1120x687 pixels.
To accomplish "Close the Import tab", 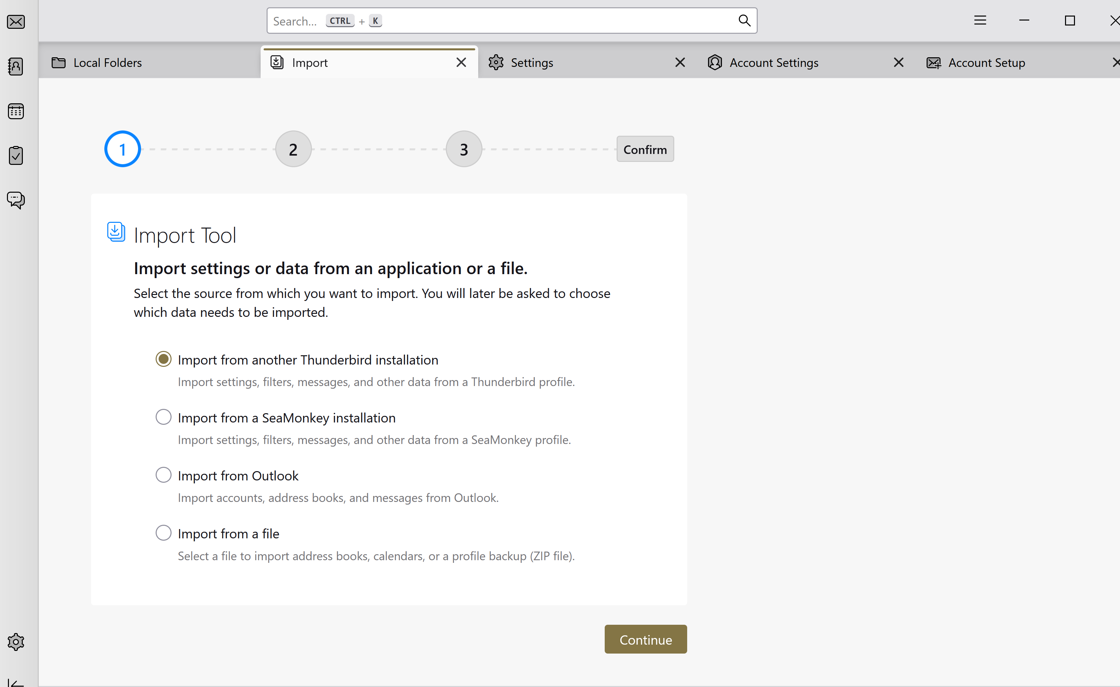I will [x=461, y=62].
